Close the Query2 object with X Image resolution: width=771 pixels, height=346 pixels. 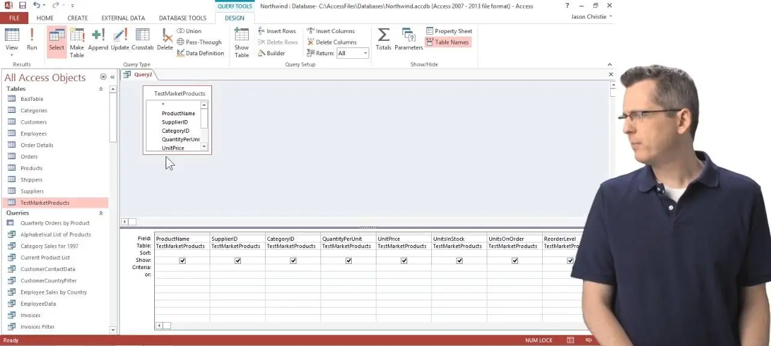click(x=610, y=74)
